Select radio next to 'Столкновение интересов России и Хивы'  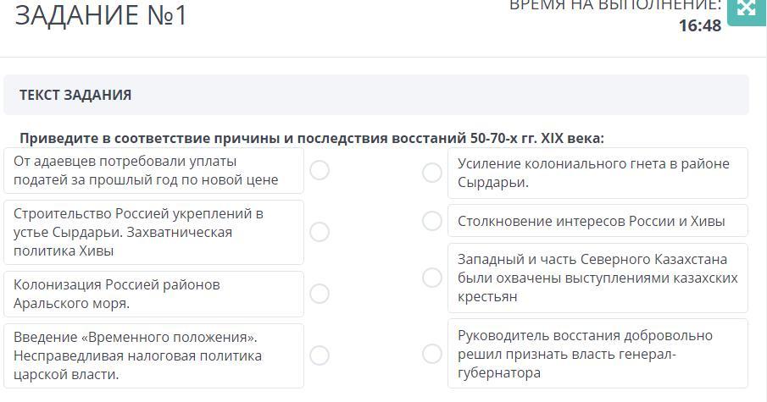tap(432, 221)
